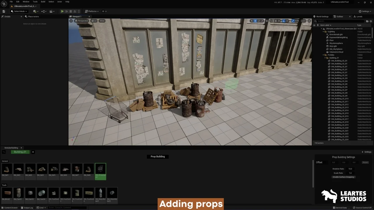Click the Save level icon

coord(4,11)
